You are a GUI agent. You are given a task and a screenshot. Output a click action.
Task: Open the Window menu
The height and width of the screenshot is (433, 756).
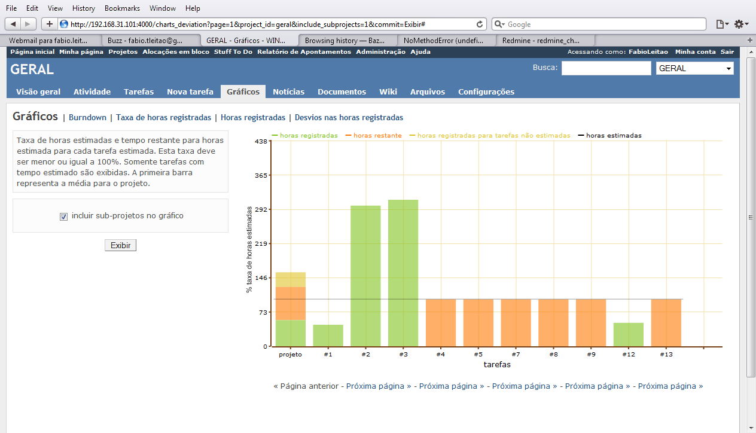(163, 8)
